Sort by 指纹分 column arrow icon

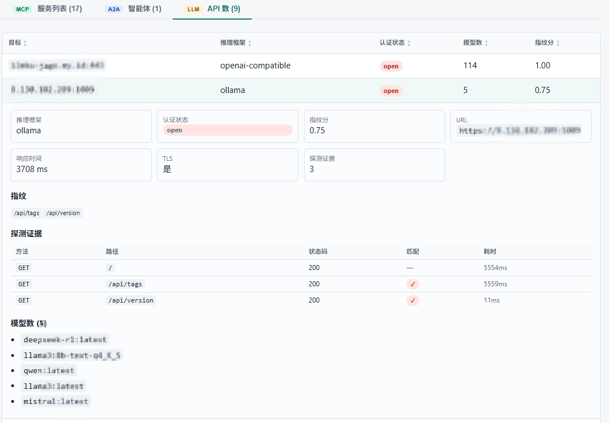pyautogui.click(x=558, y=43)
